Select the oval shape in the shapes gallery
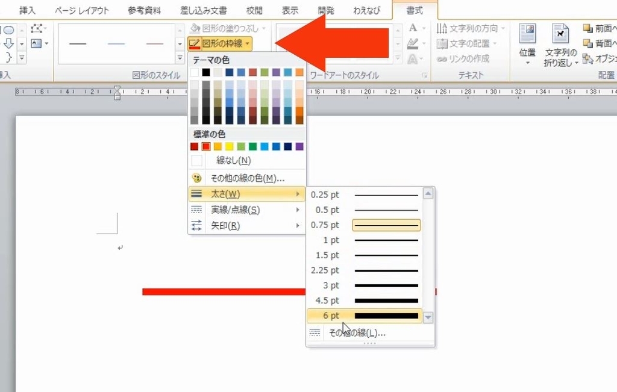Viewport: 617px width, 392px height. [x=10, y=29]
